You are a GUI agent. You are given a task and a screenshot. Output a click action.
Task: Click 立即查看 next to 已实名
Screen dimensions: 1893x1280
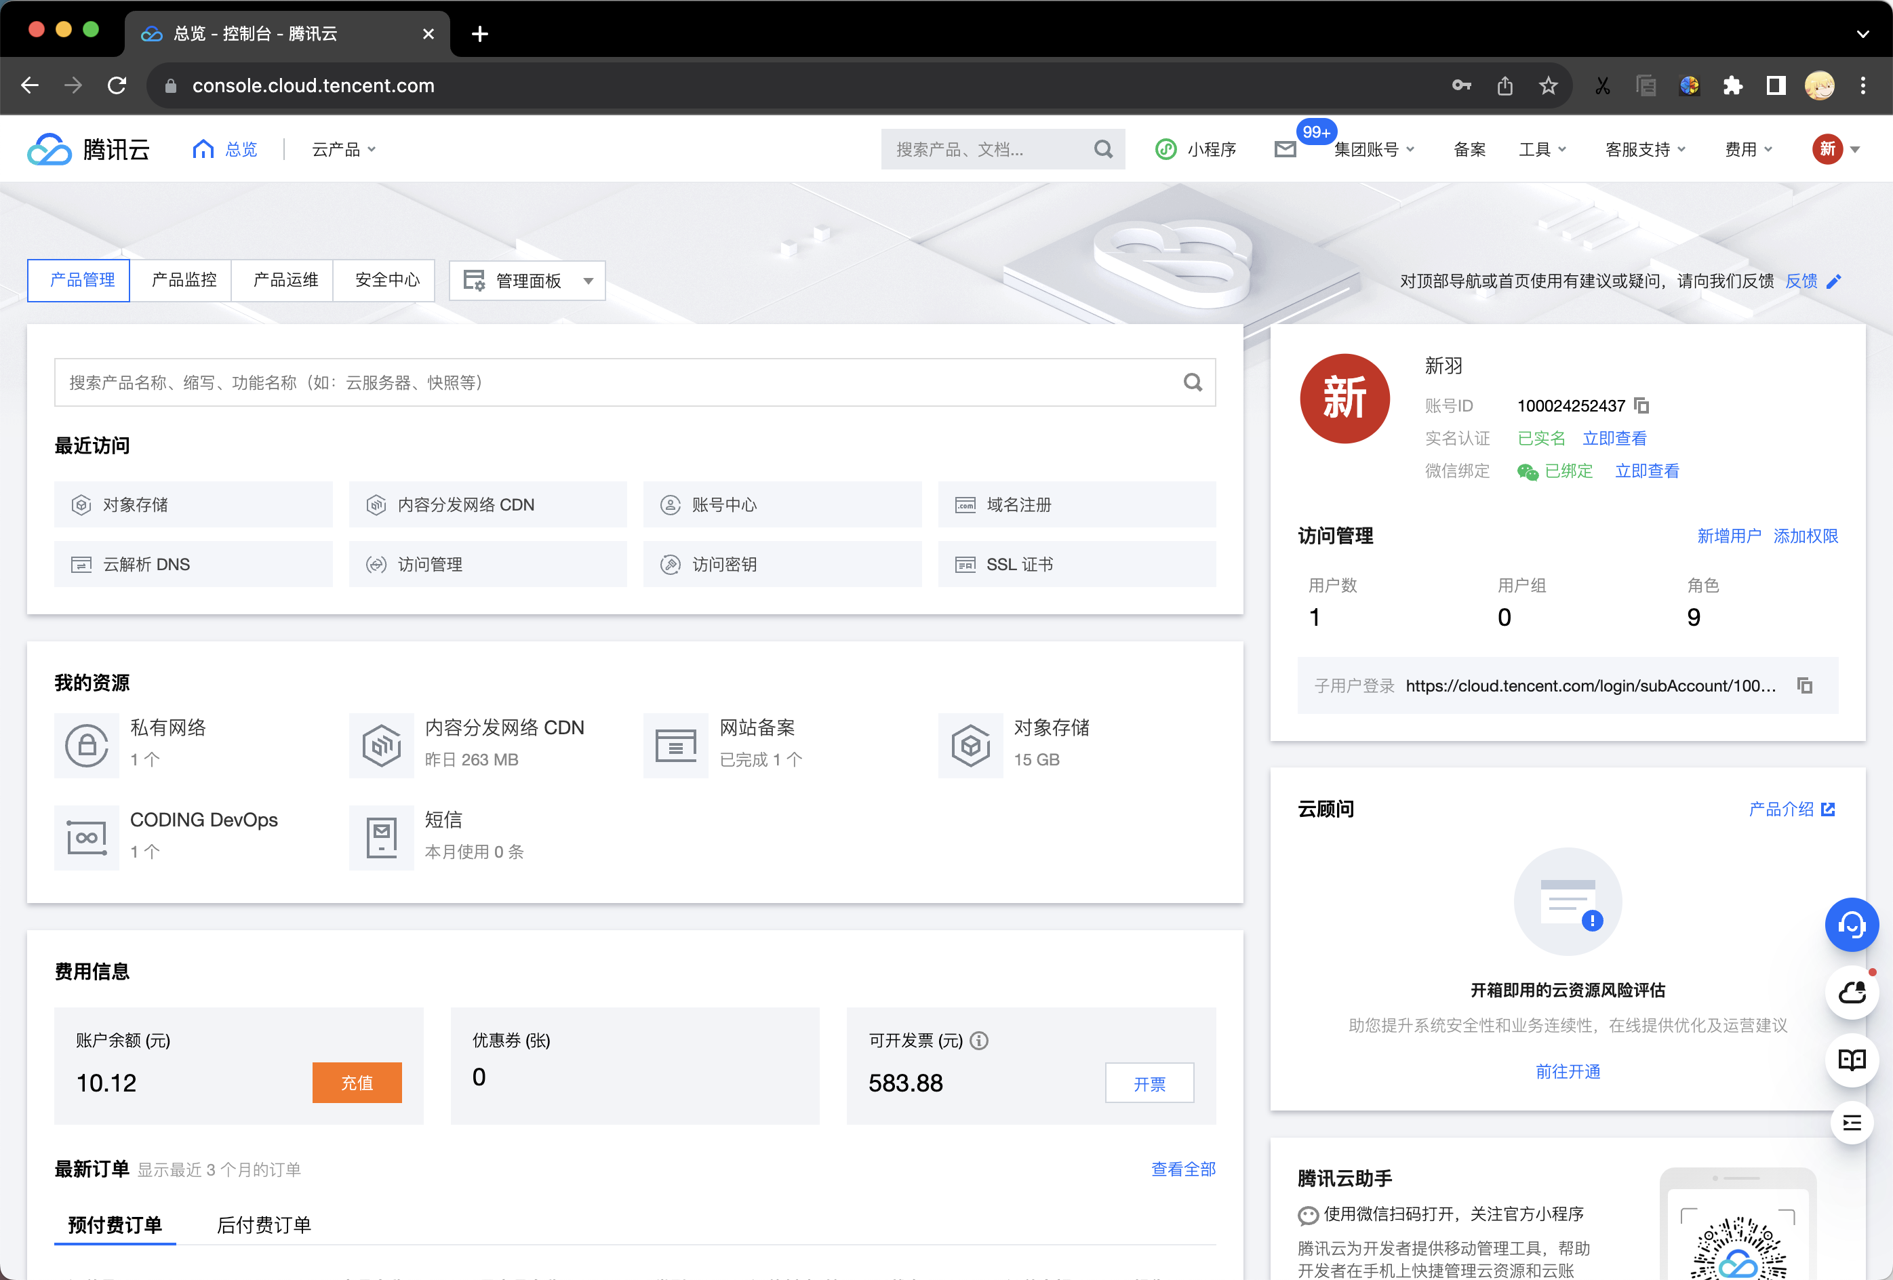(1614, 438)
